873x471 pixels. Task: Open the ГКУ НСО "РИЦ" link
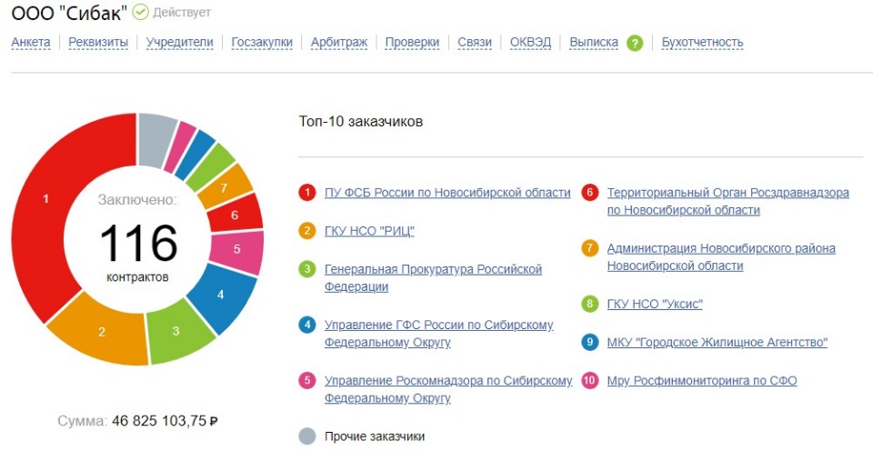pyautogui.click(x=369, y=231)
